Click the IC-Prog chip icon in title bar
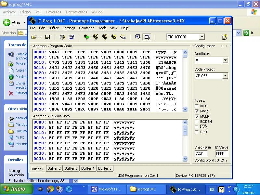Image resolution: width=260 pixels, height=195 pixels. click(x=32, y=21)
